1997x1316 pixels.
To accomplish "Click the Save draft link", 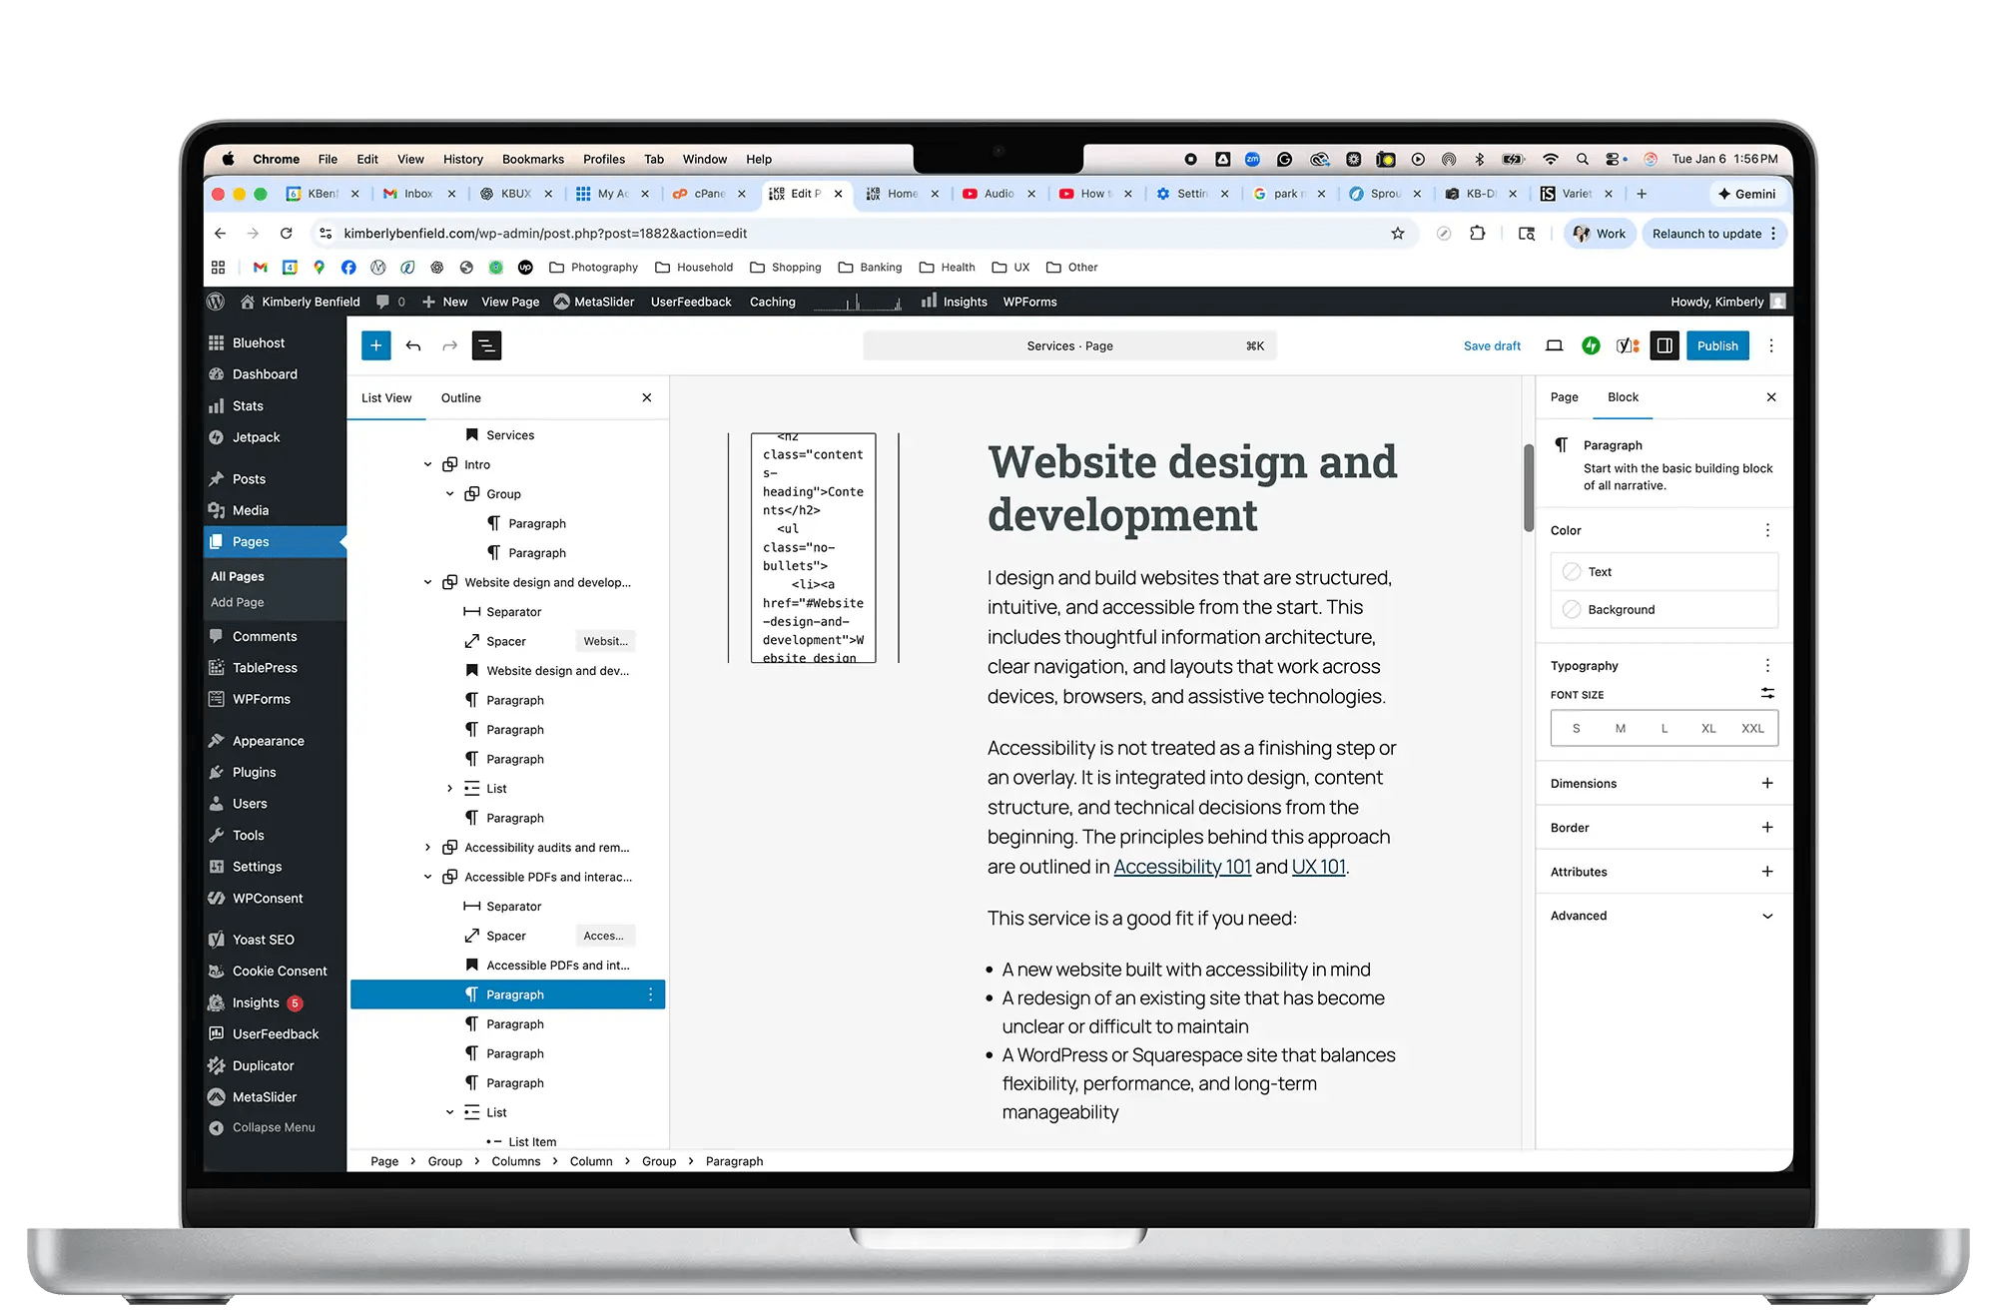I will 1492,345.
